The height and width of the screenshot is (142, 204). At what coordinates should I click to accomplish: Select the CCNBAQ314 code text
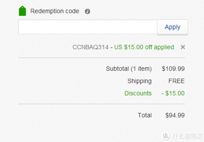90,47
